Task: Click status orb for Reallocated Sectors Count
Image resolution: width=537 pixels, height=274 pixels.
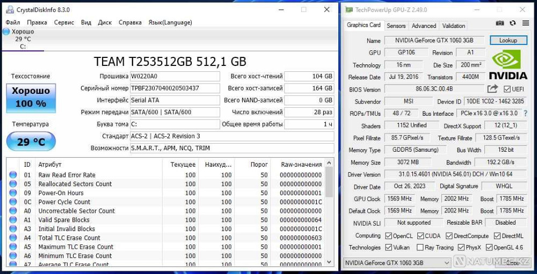Action: coord(13,184)
